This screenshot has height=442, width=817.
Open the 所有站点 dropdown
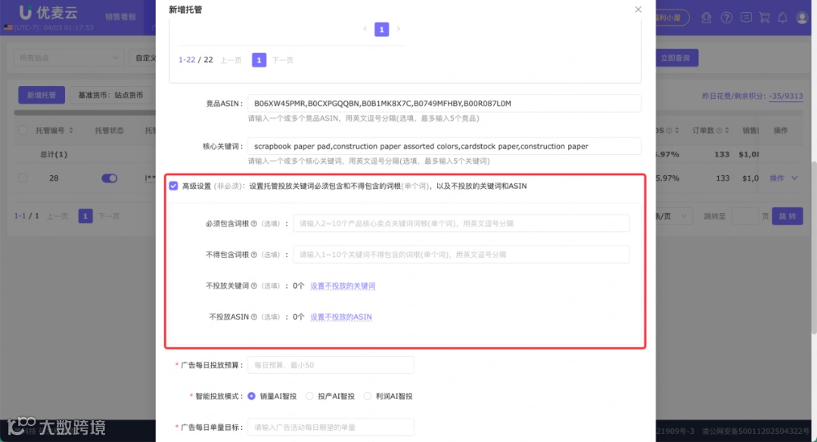point(68,57)
